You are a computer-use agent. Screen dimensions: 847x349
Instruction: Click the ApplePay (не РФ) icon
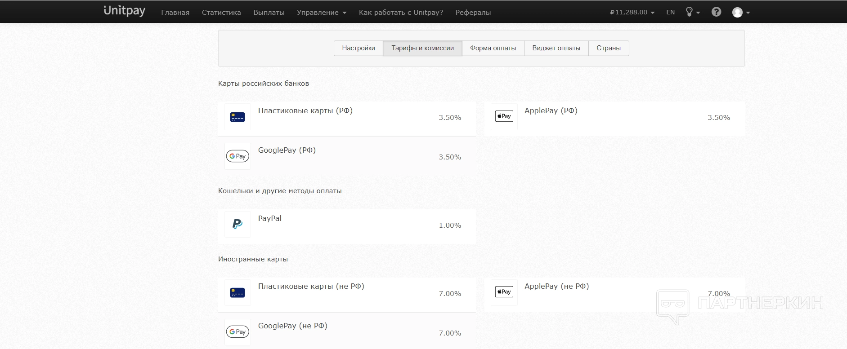(x=504, y=292)
